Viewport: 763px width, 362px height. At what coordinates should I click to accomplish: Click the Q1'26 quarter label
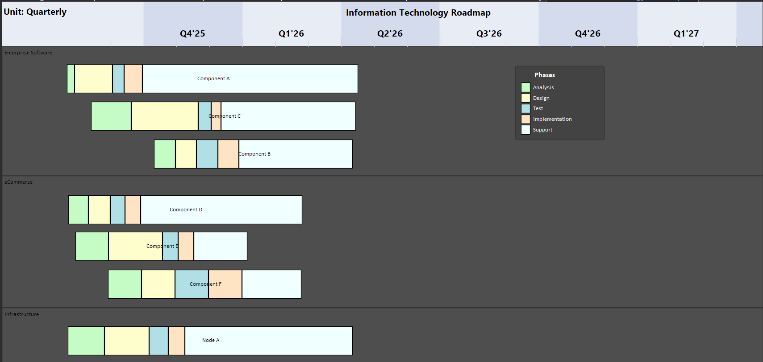[x=291, y=34]
